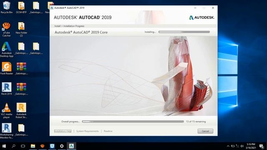Image resolution: width=267 pixels, height=150 pixels.
Task: Click the Autodesk logo in installer header
Action: (202, 17)
